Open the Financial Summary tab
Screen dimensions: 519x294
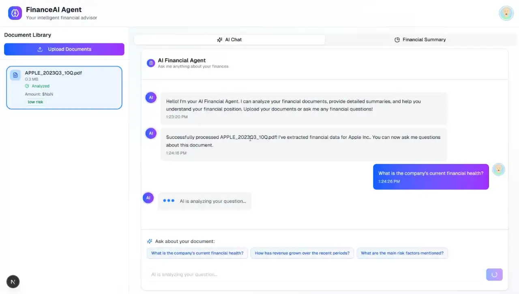coord(420,40)
